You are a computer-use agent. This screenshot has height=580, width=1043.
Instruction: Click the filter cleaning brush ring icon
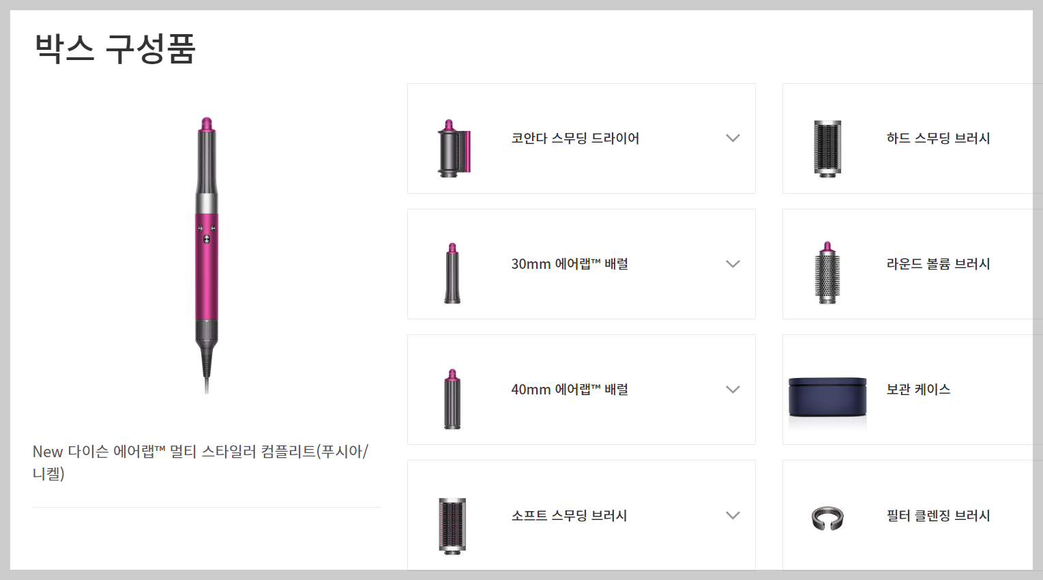[x=827, y=519]
